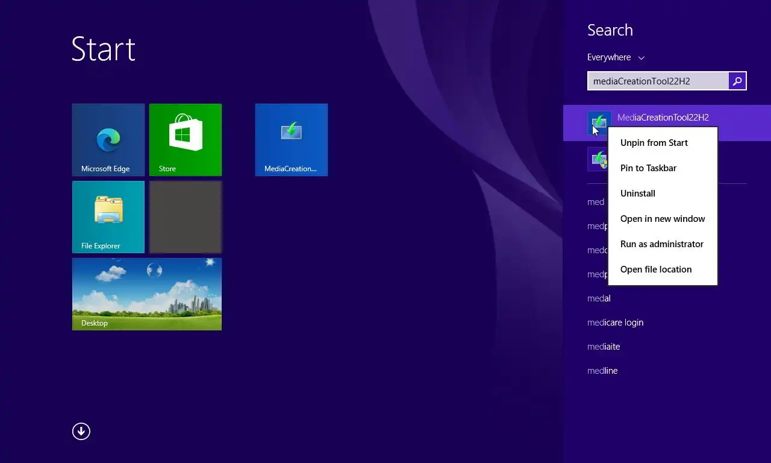This screenshot has width=771, height=463.
Task: Select MediaCreationTool22H2 search result
Action: [x=667, y=123]
